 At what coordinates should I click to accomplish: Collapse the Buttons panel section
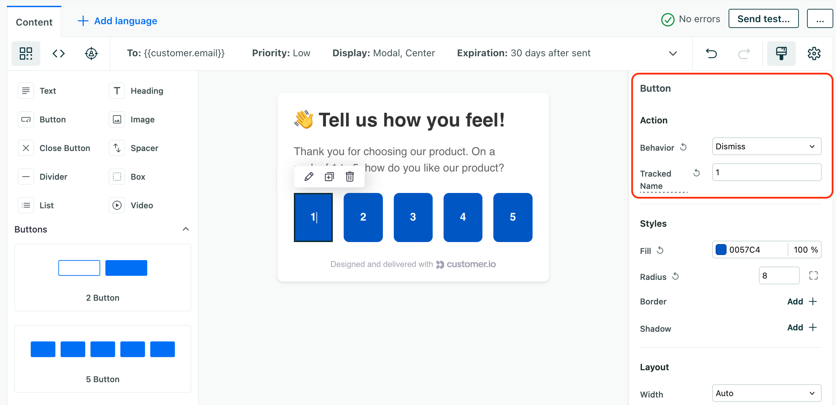pyautogui.click(x=186, y=229)
